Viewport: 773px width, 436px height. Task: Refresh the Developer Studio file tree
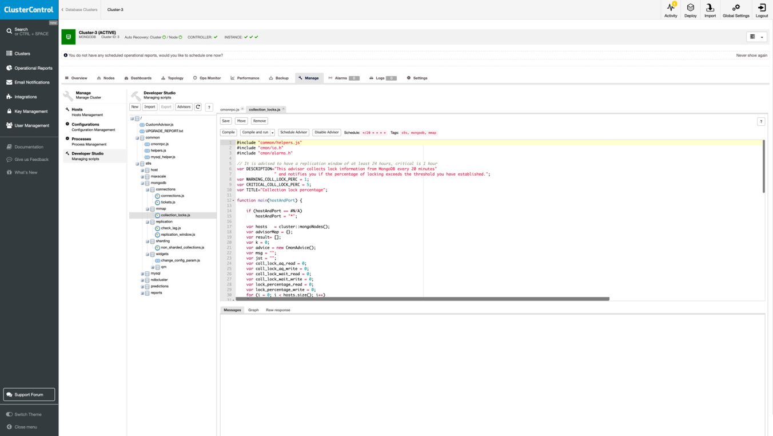198,107
